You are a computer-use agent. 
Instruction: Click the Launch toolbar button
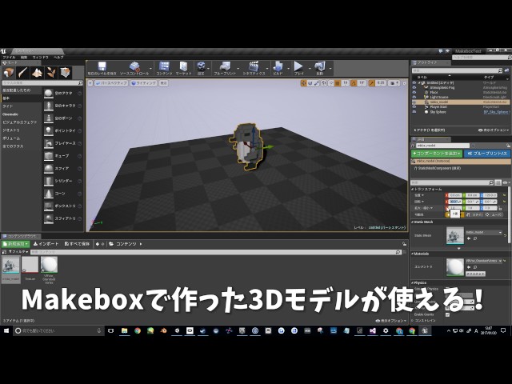[x=320, y=68]
